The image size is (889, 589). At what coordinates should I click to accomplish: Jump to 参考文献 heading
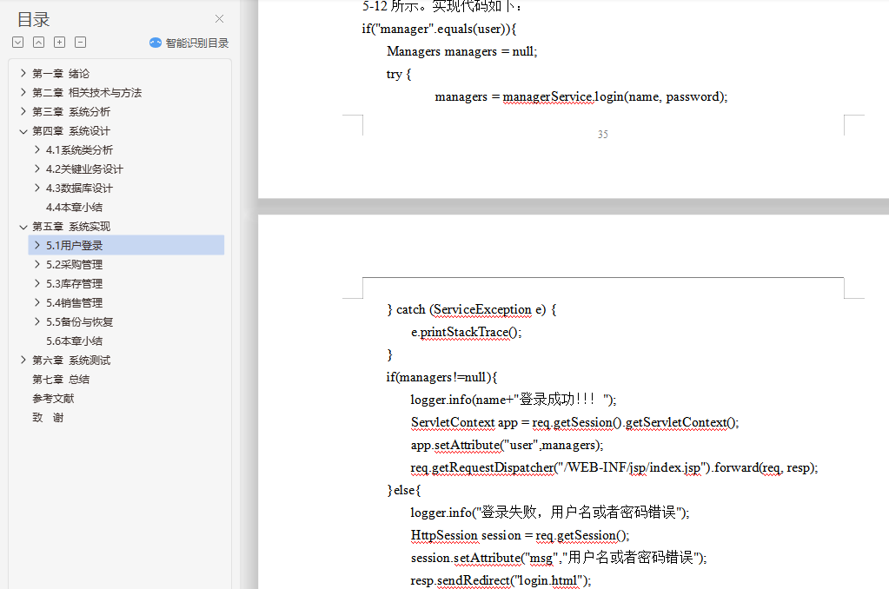coord(53,399)
